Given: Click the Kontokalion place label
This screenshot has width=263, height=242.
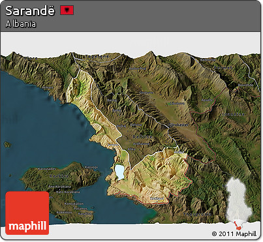Looking at the screenshot, I should click(x=74, y=204).
